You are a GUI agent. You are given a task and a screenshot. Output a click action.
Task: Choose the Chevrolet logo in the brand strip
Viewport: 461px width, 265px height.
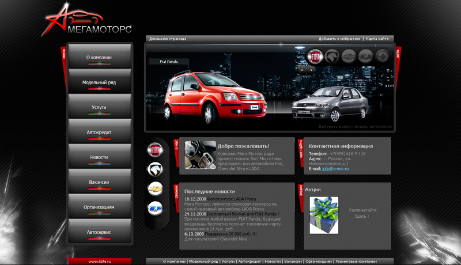click(x=155, y=189)
